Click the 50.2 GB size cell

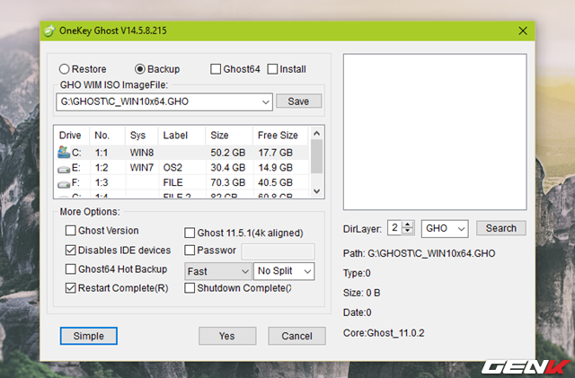227,153
